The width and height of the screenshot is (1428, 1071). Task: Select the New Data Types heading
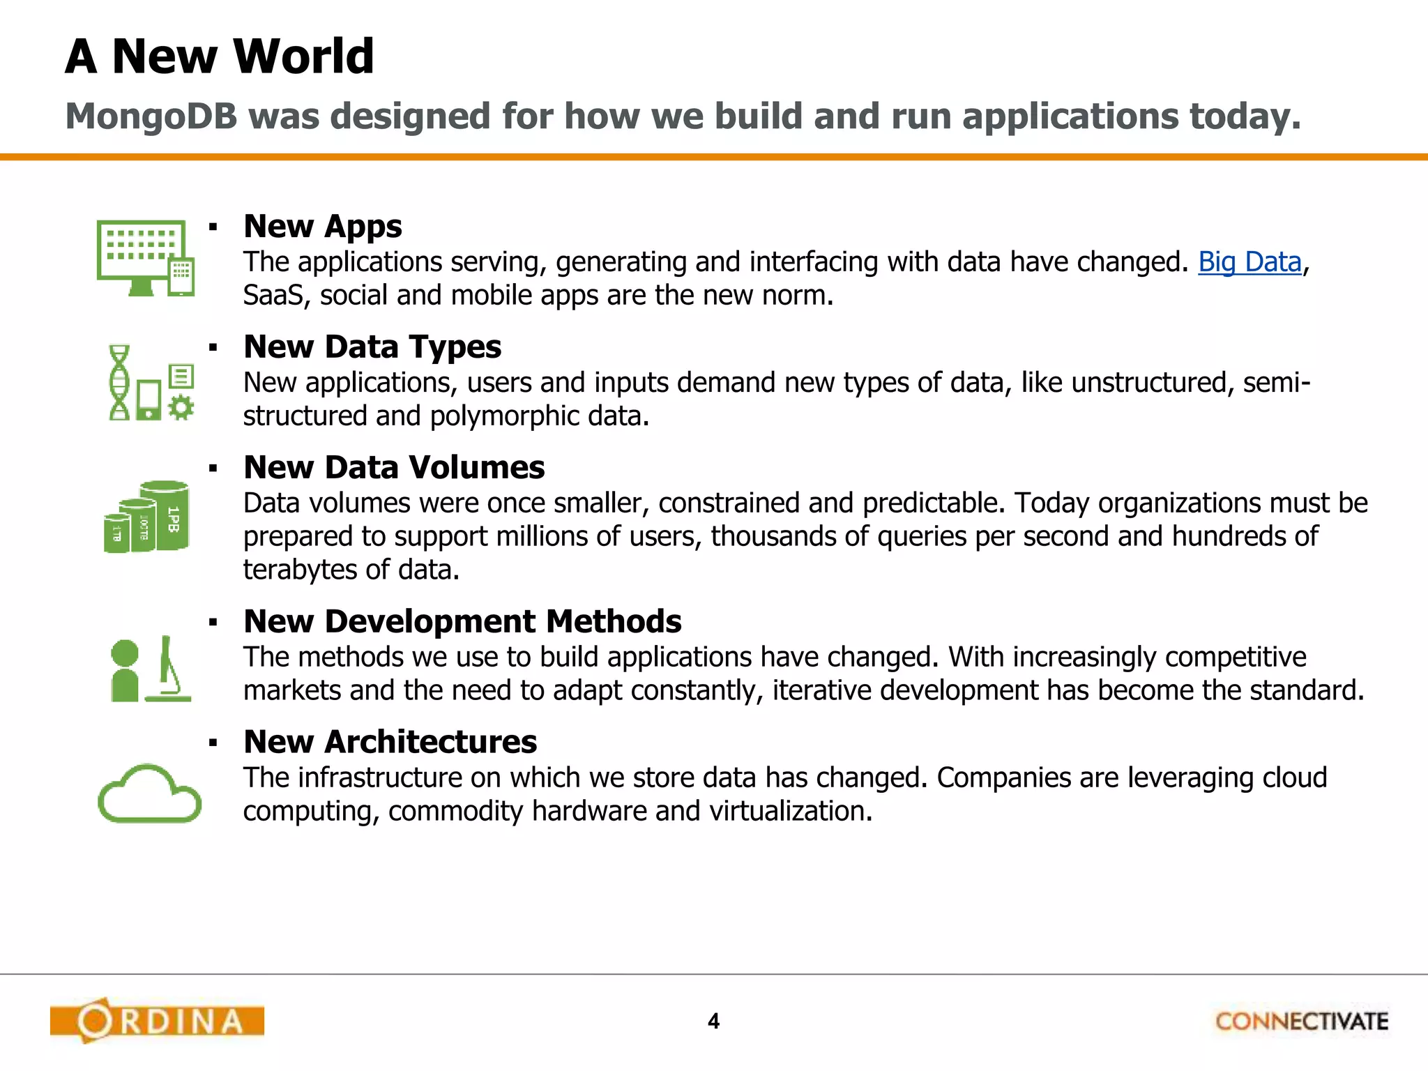[x=372, y=347]
